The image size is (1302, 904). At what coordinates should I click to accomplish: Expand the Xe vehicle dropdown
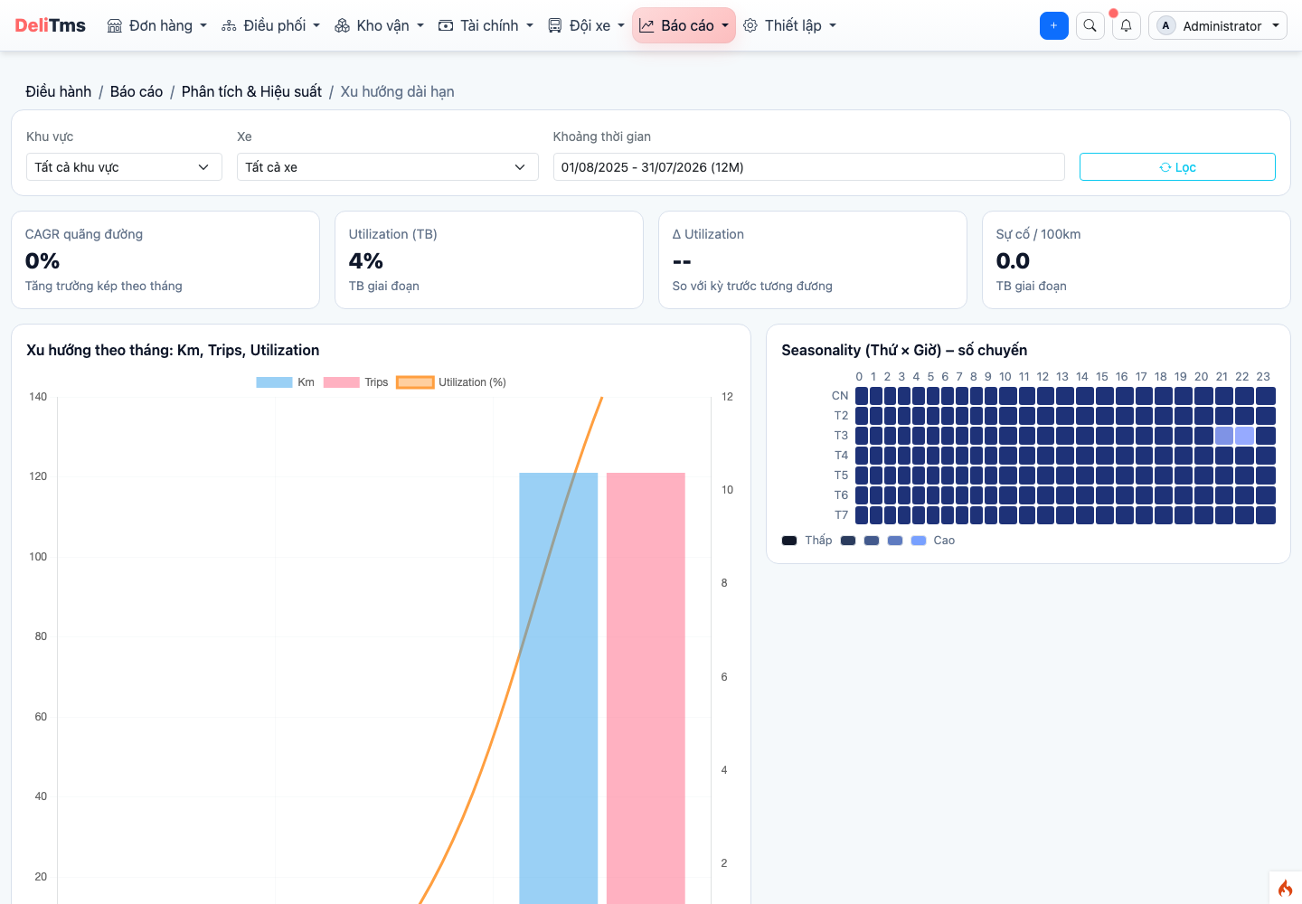(x=387, y=167)
